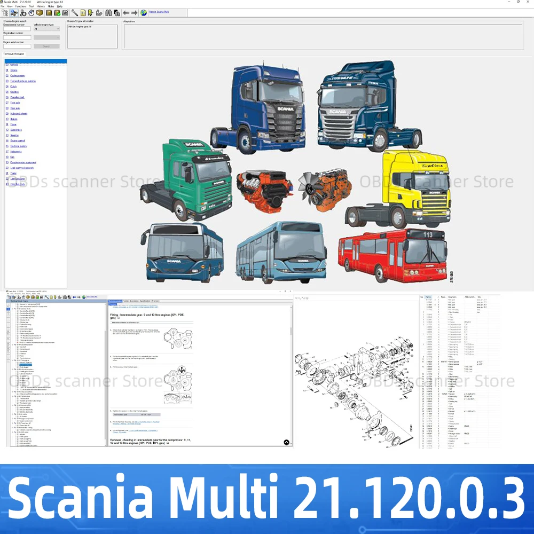Click the Registration number input field

click(x=17, y=37)
